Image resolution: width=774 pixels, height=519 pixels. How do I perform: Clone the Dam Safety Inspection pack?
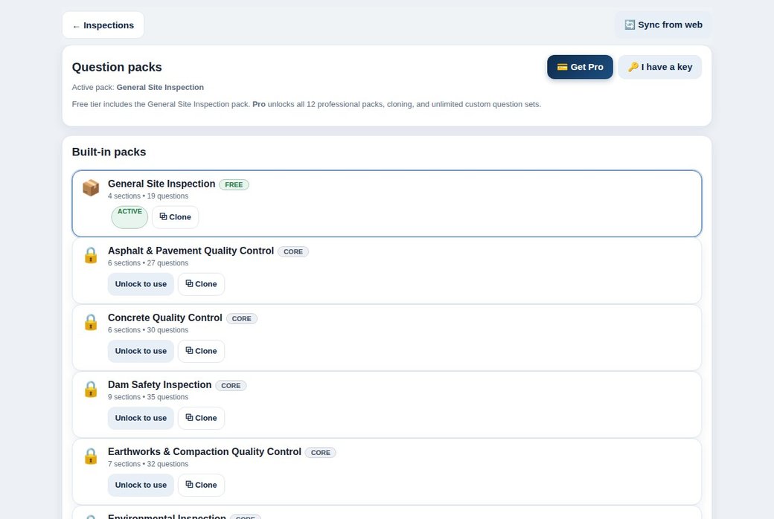coord(202,419)
